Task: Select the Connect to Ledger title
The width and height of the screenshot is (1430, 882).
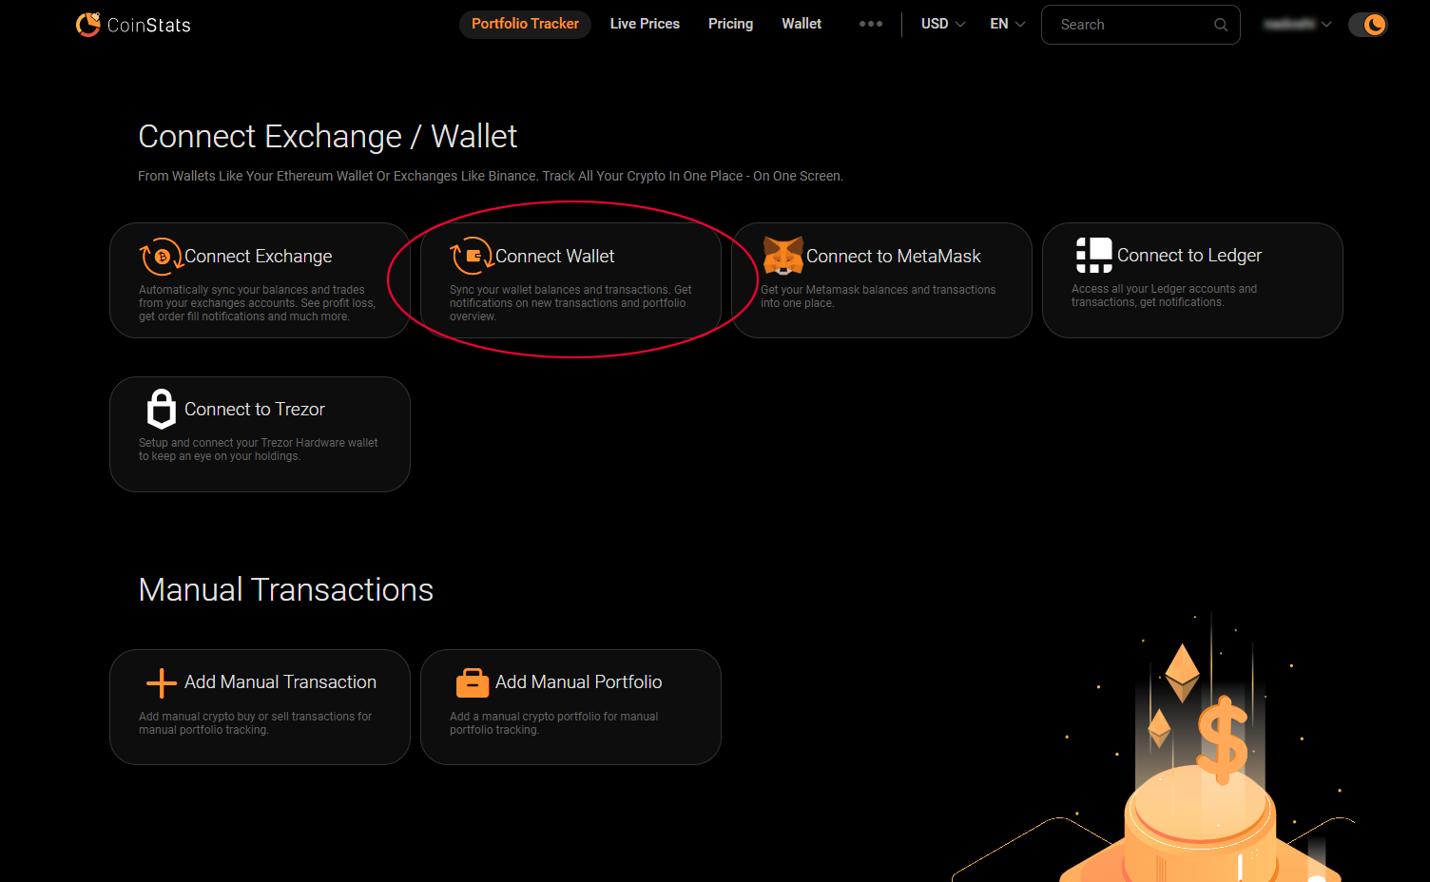Action: 1189,256
